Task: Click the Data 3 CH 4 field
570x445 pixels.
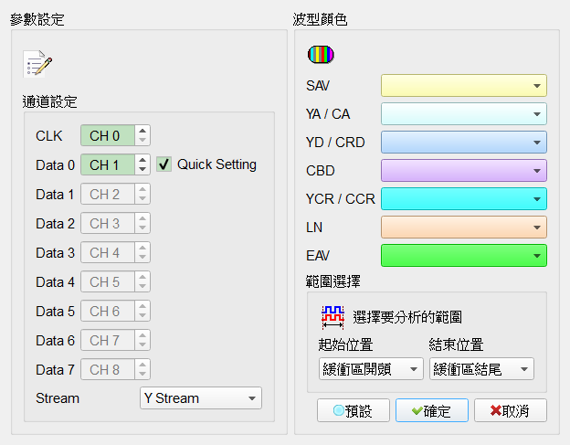Action: click(x=108, y=253)
